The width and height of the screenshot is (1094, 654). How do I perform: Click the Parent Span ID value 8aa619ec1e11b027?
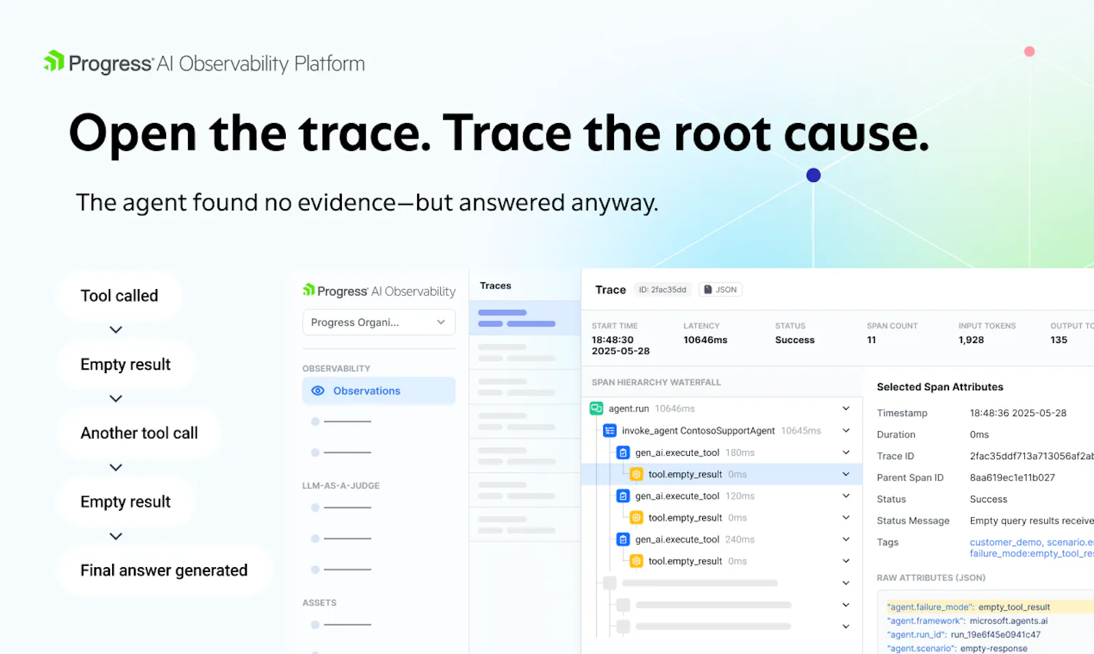point(1013,478)
